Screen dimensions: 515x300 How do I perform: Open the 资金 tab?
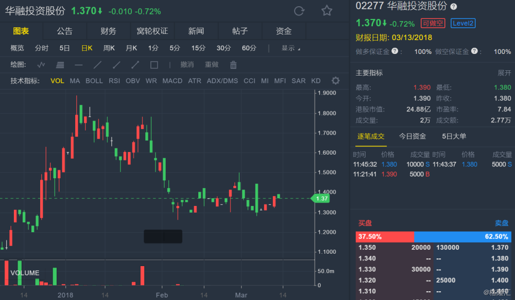[284, 31]
